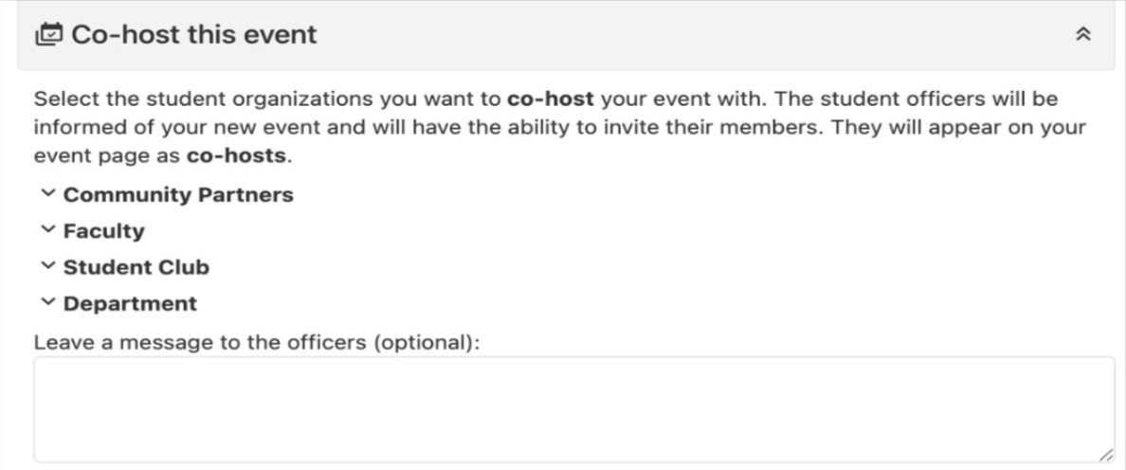
Task: Click the bold "co-host" word in description
Action: click(551, 99)
